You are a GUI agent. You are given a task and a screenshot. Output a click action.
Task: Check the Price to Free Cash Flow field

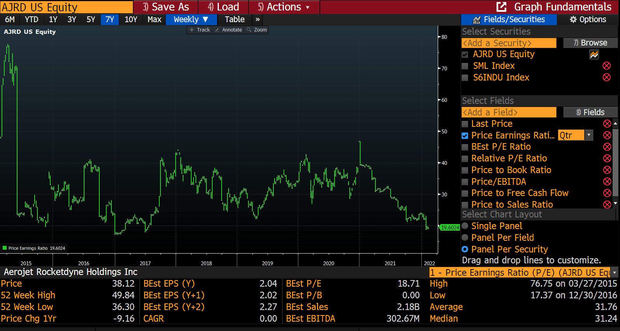pos(465,193)
